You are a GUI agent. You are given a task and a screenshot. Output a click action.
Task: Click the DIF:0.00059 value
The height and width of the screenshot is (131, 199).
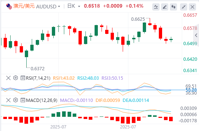point(108,100)
